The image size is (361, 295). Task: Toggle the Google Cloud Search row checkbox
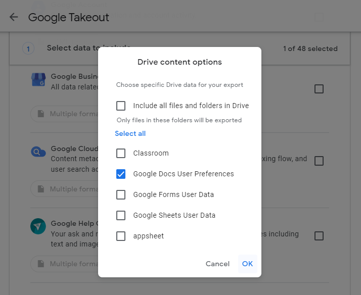tap(319, 161)
